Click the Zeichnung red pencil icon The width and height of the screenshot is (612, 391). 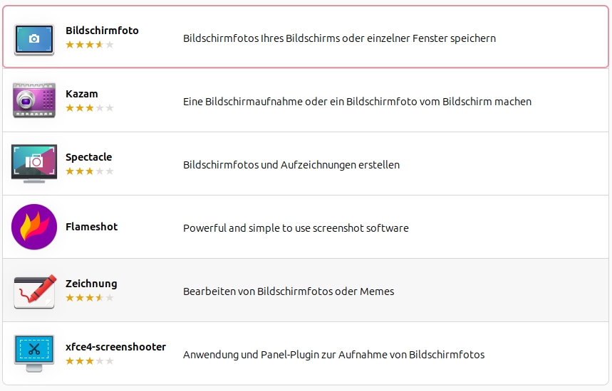pos(34,290)
